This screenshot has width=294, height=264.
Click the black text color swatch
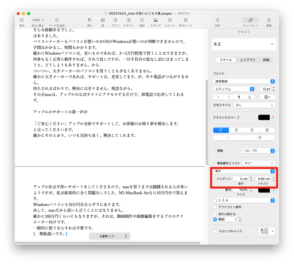click(x=264, y=117)
